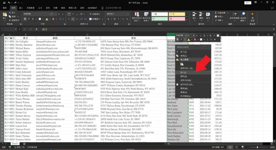Viewport: 276px width, 150px height.
Task: Toggle Italic in the floating mini toolbar
Action: pyautogui.click(x=181, y=40)
